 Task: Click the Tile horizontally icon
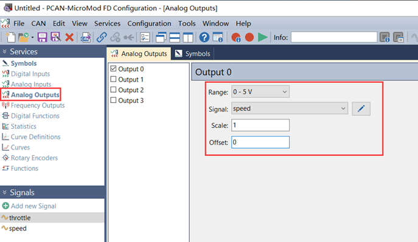click(175, 37)
